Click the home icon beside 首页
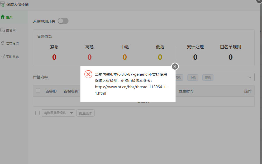 [3, 17]
